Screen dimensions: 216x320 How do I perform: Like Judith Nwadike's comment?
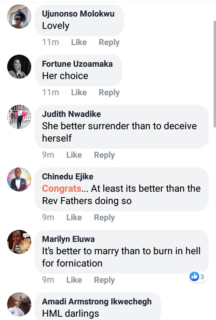pos(74,155)
